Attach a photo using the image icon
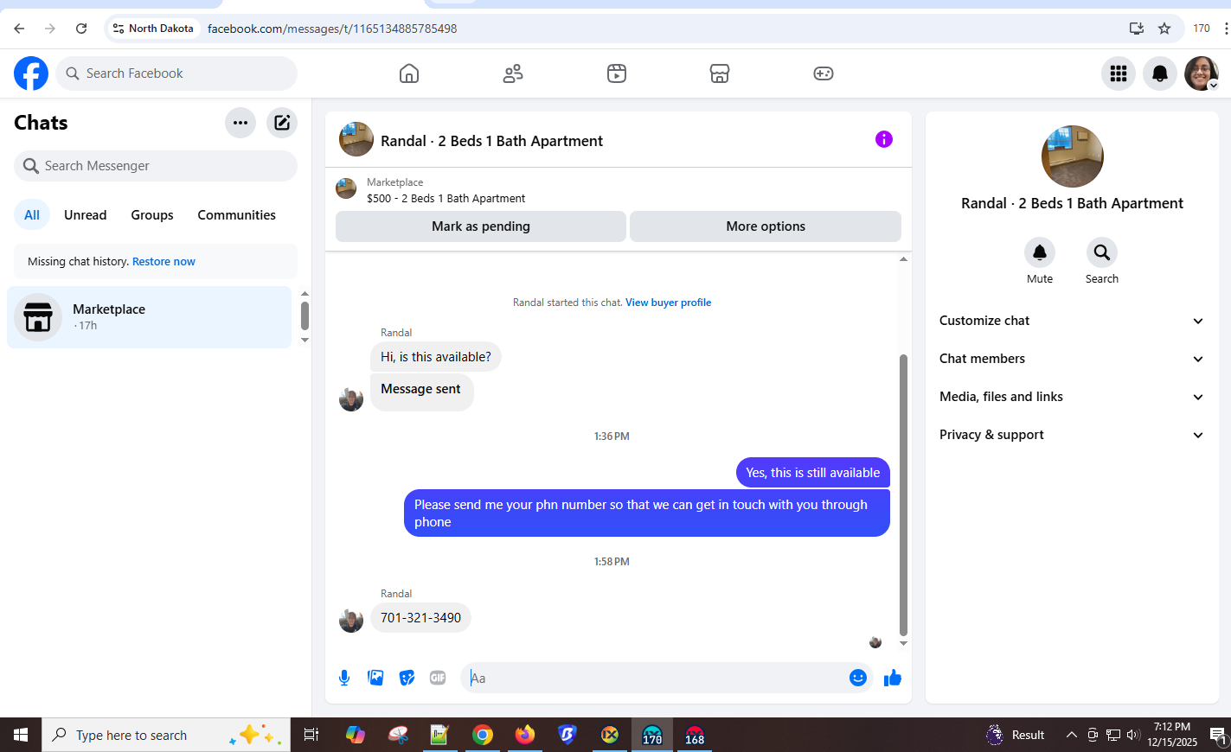This screenshot has height=752, width=1231. [375, 678]
